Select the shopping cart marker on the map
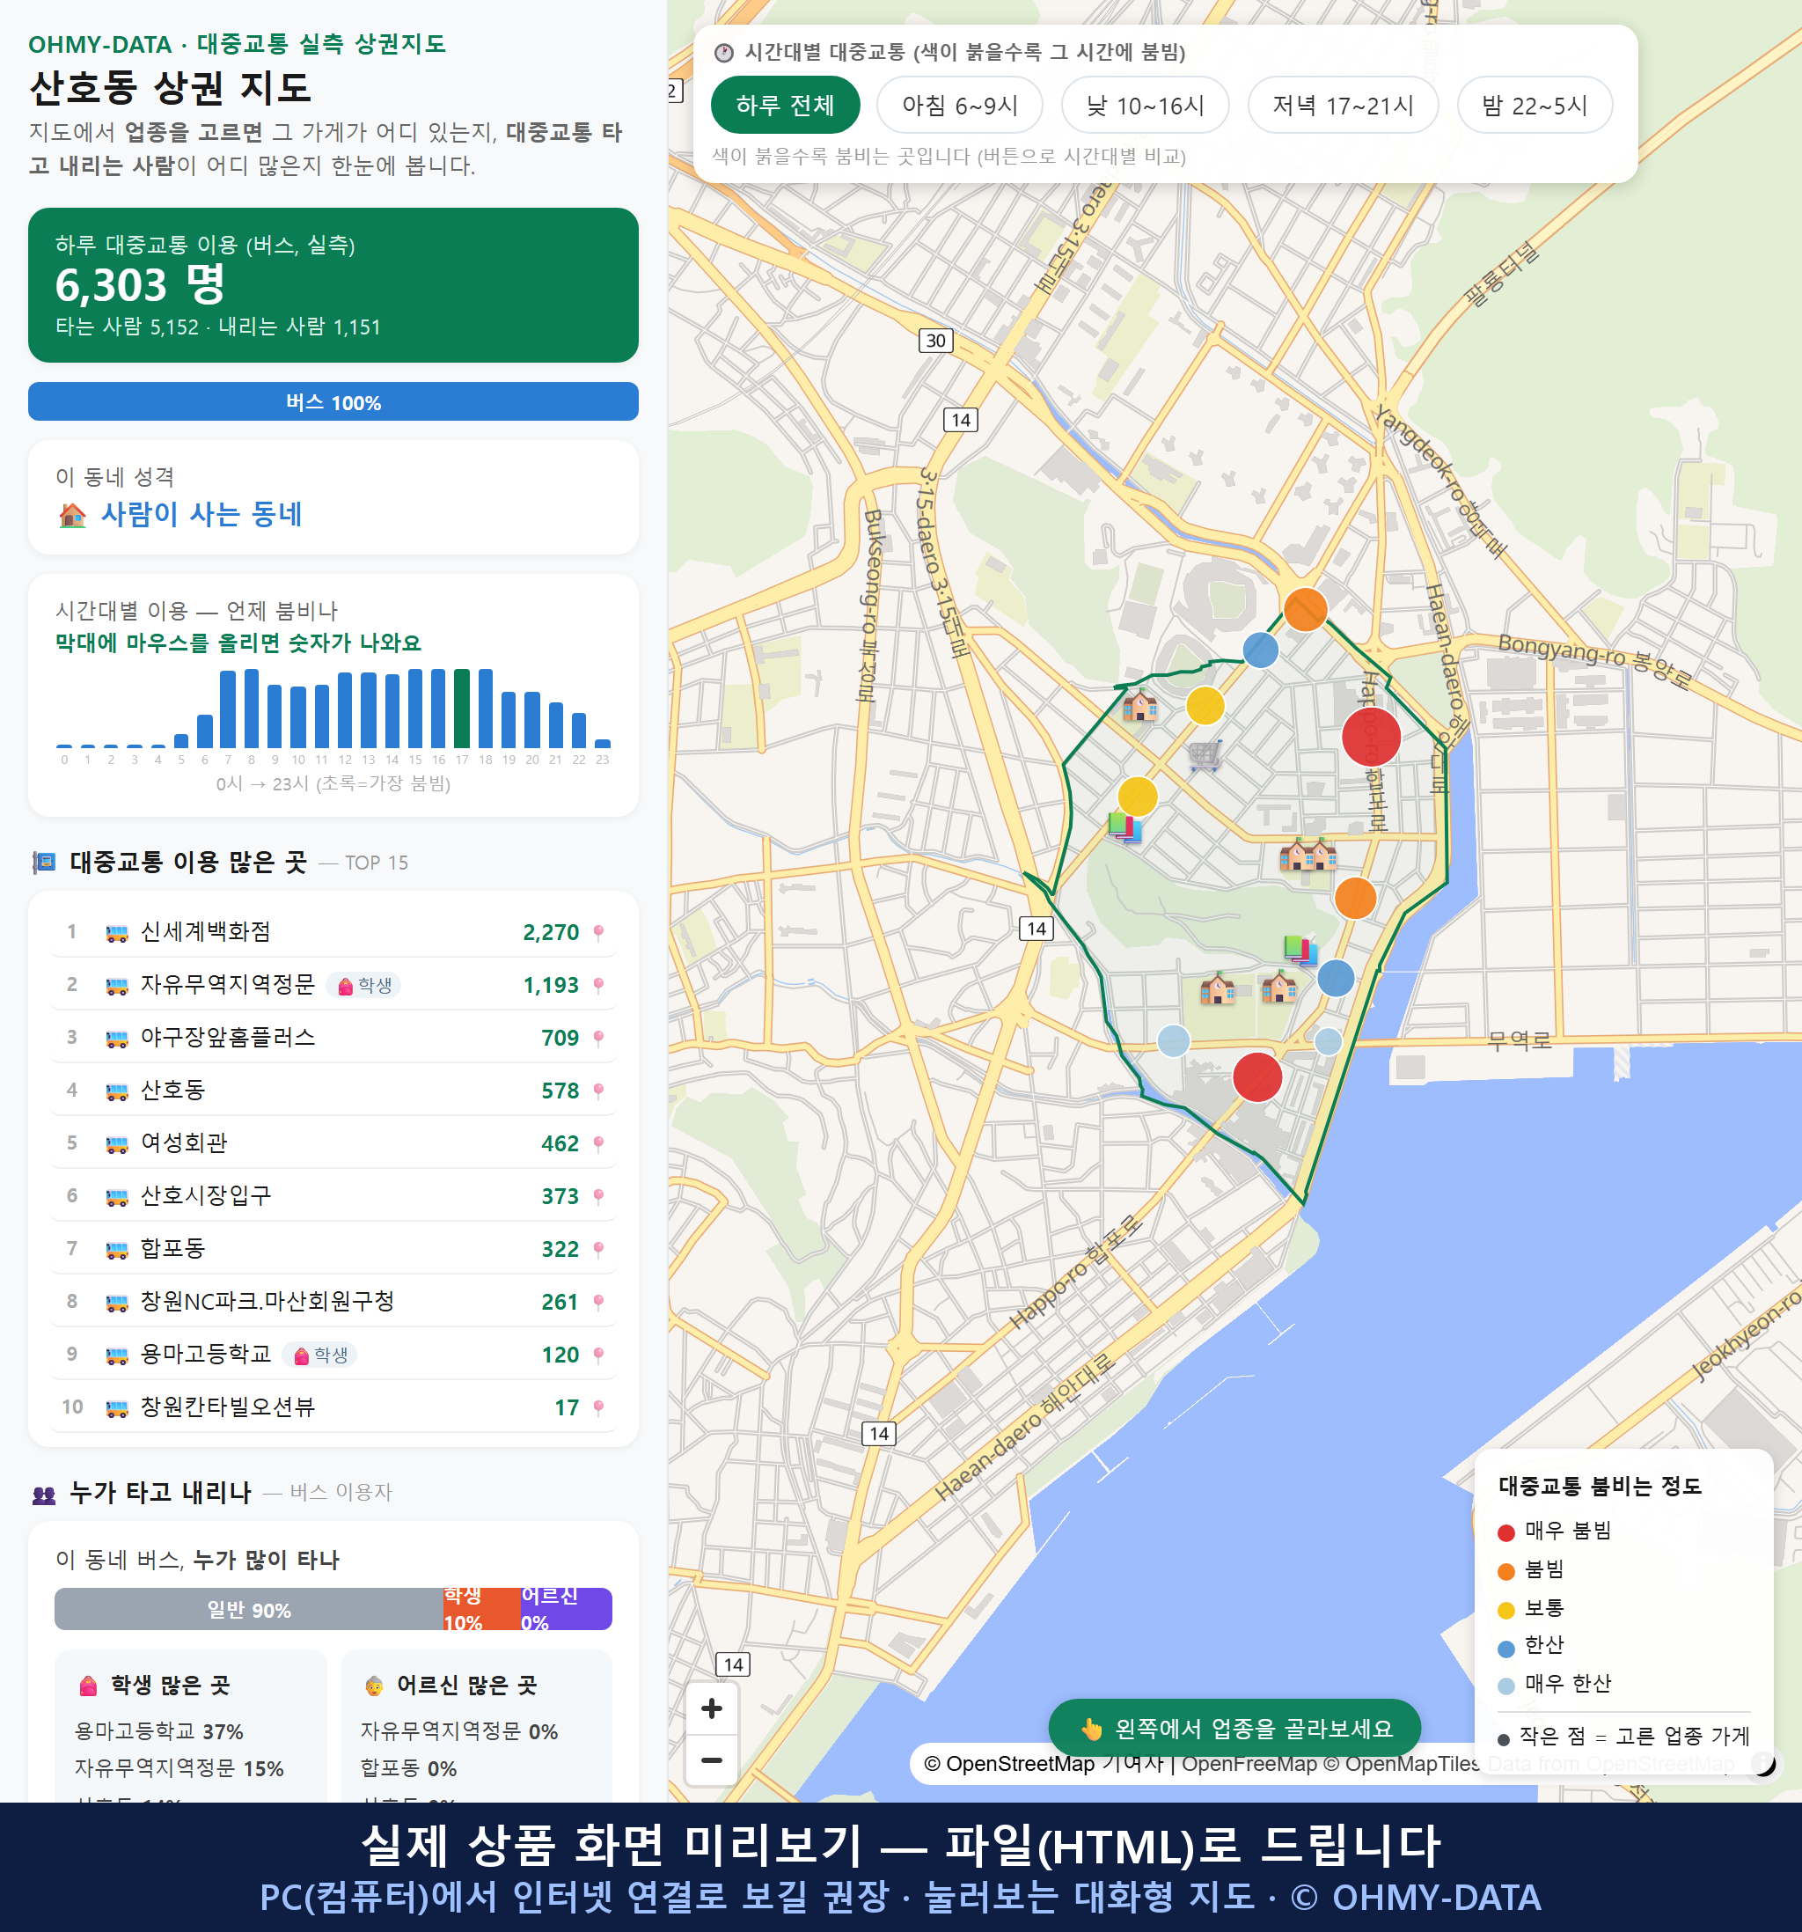The image size is (1802, 1932). click(1205, 755)
